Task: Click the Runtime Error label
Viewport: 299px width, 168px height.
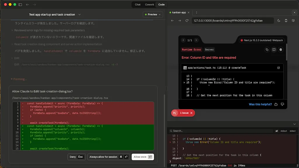Action: coord(191,49)
